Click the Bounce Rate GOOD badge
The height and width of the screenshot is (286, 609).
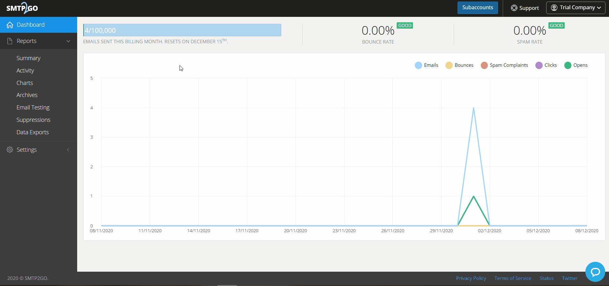(x=405, y=25)
